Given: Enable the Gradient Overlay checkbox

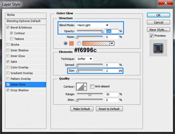Looking at the screenshot, I should point(8,73).
